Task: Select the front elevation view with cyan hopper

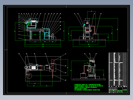Action: (x=40, y=30)
